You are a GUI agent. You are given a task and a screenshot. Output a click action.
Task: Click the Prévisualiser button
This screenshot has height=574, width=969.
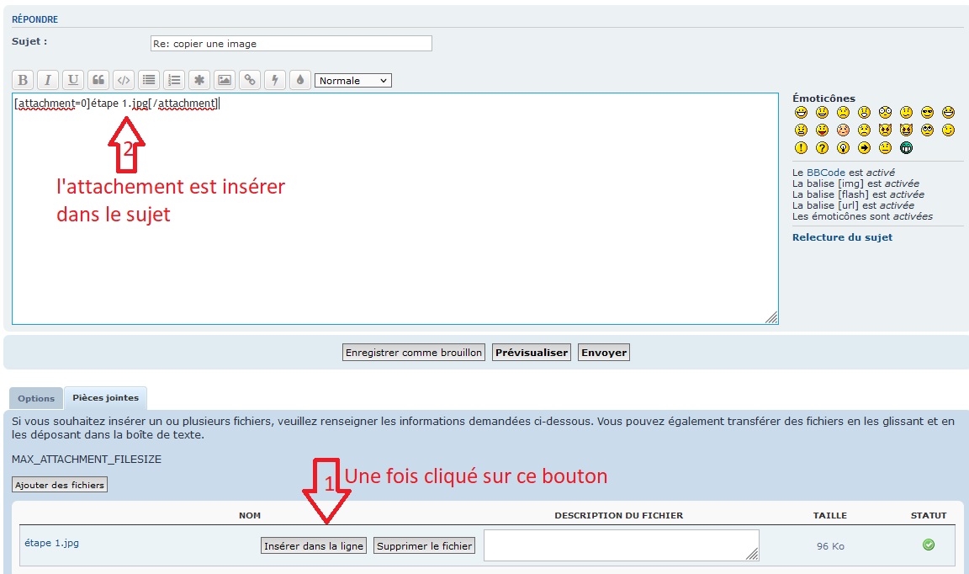point(531,353)
